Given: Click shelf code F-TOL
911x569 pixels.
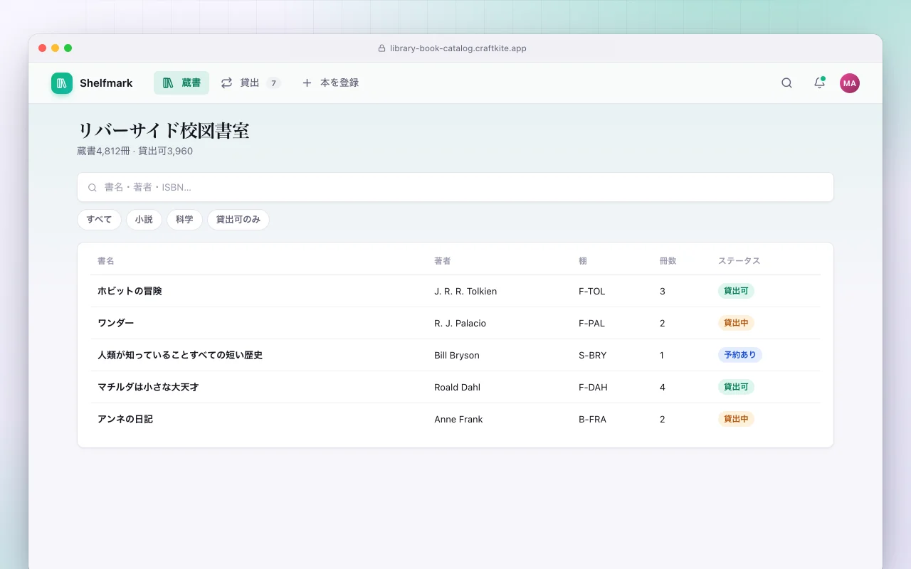Looking at the screenshot, I should (x=592, y=292).
